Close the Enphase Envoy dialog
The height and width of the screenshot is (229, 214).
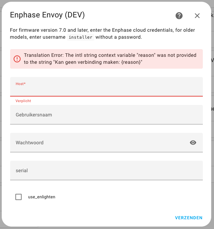click(x=197, y=16)
